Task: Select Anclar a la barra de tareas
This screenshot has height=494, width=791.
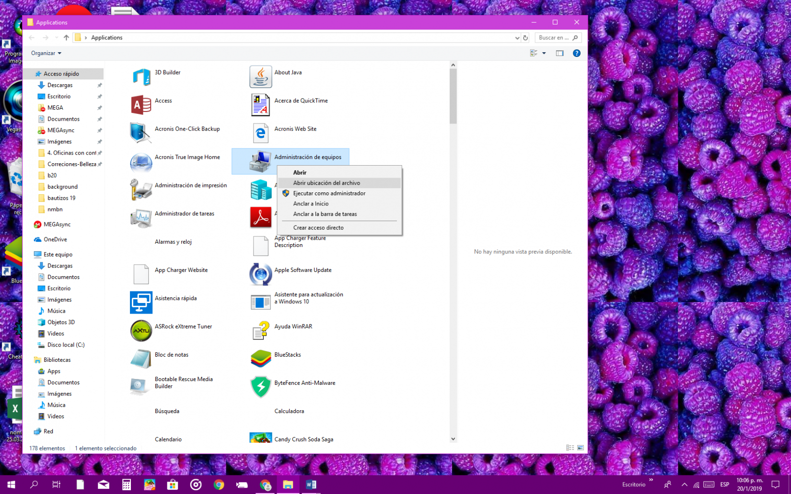Action: [339, 214]
